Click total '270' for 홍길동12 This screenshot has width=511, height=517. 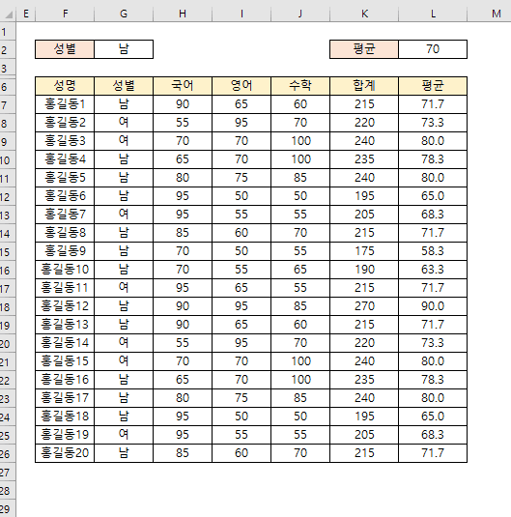(364, 306)
